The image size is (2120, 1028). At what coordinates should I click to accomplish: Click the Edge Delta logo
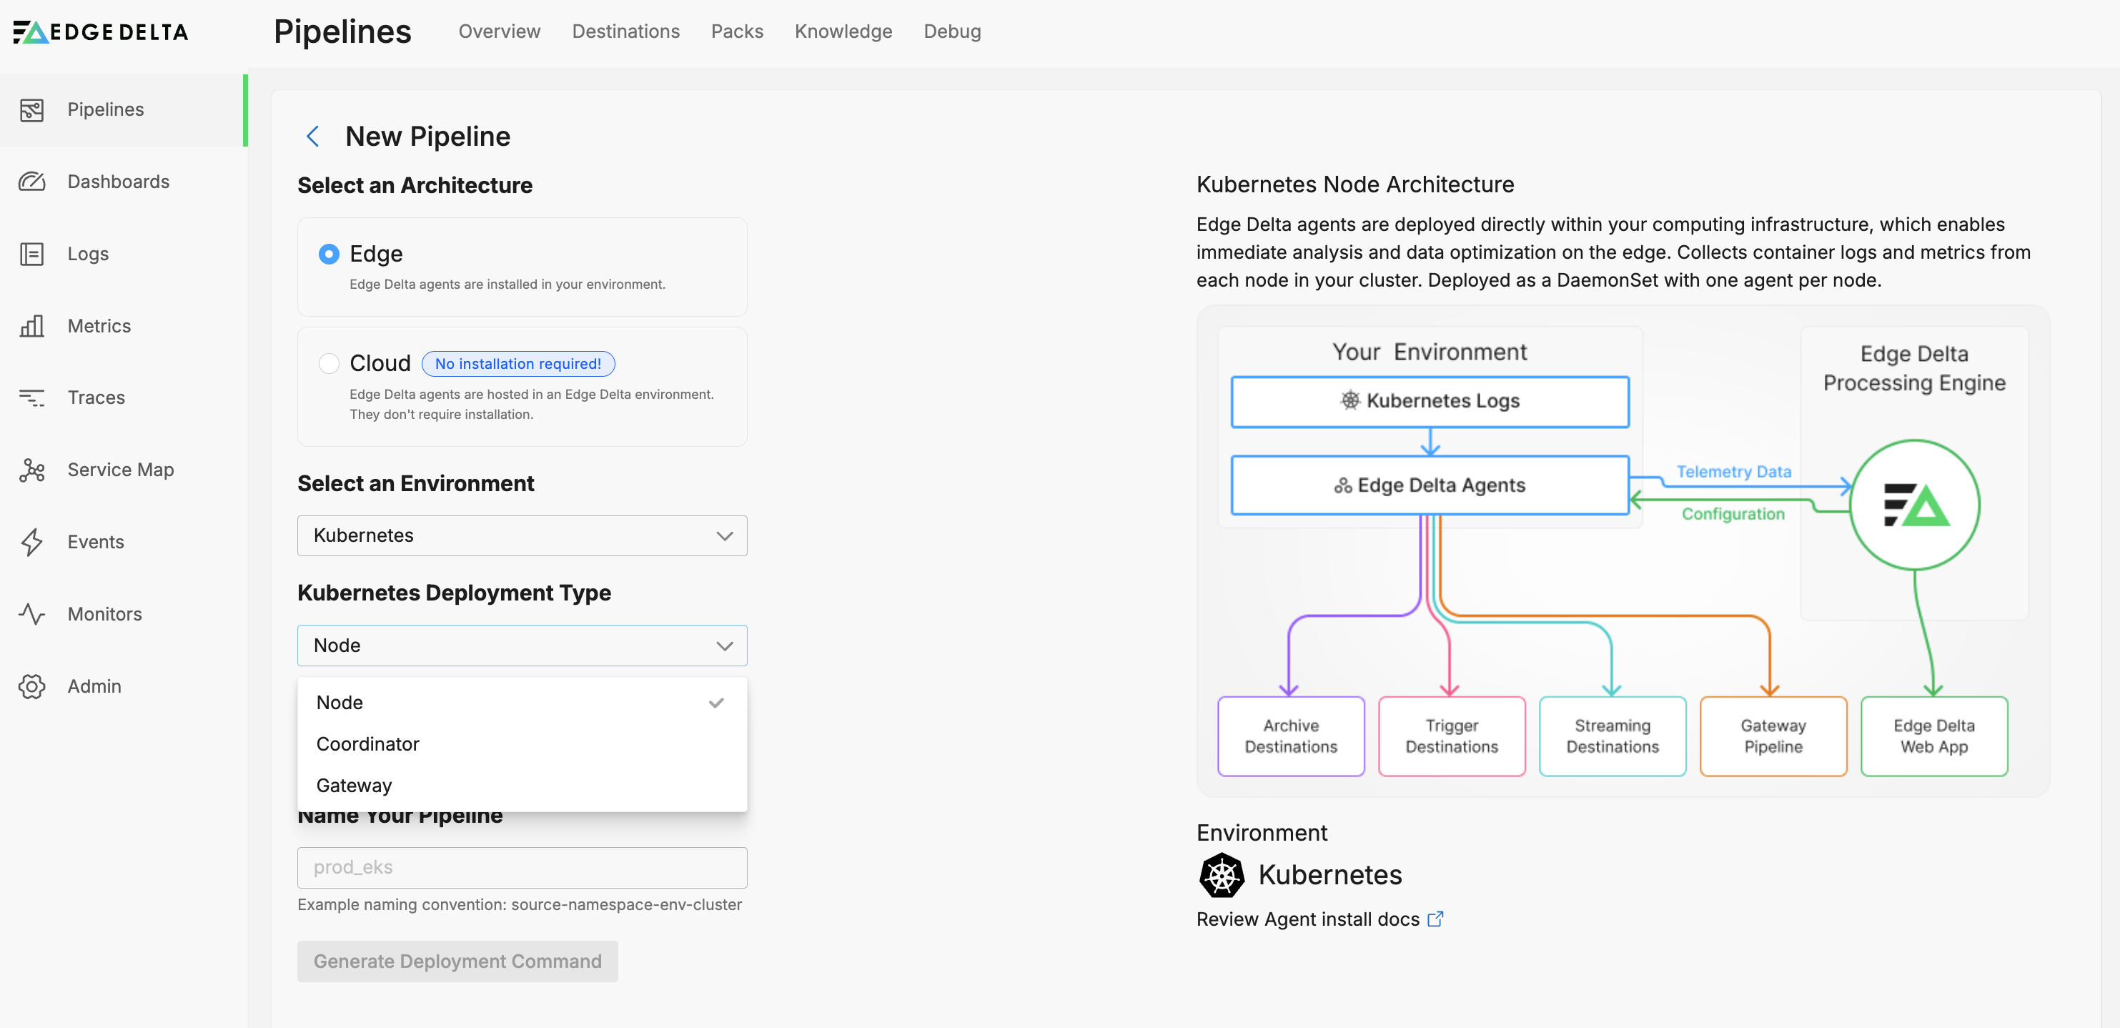point(100,32)
